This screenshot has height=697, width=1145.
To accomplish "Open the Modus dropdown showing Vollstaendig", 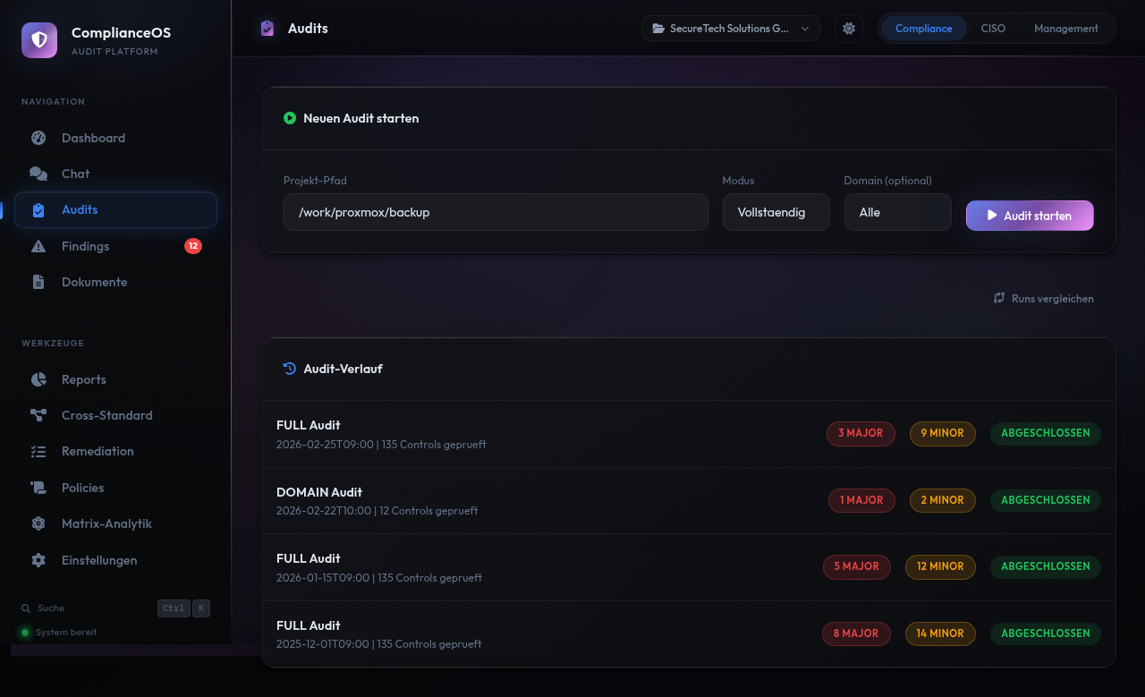I will point(776,213).
